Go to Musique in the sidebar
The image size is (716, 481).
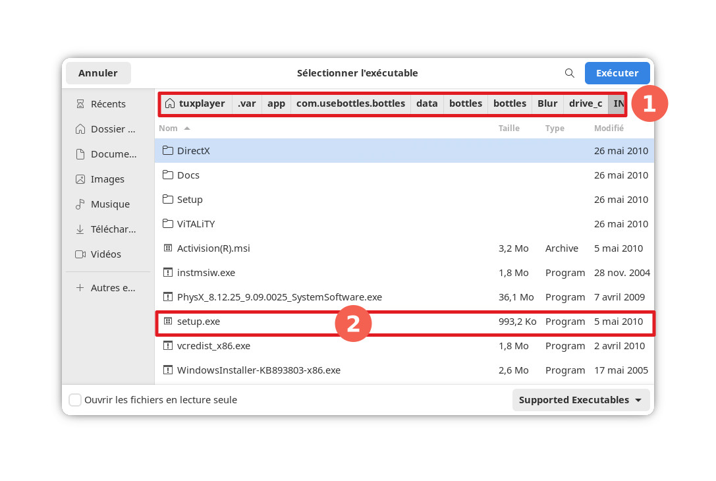[109, 204]
